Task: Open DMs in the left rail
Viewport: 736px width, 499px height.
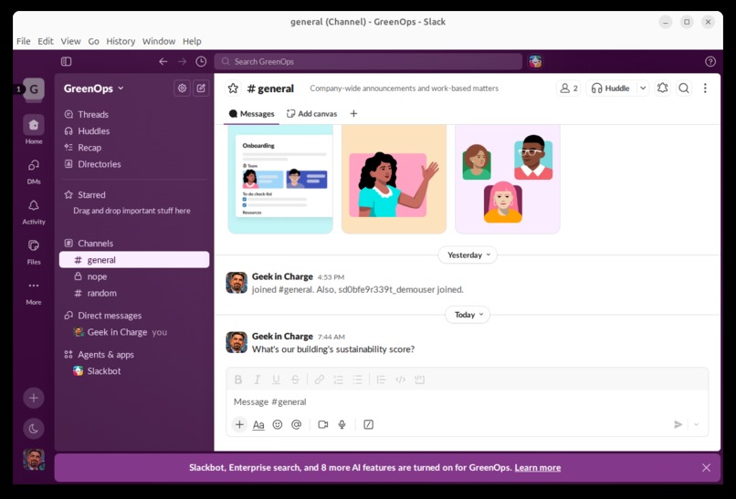Action: point(34,171)
